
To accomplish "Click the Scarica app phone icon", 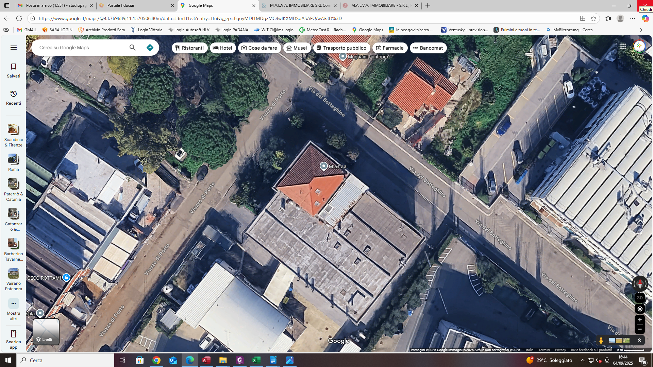I will tap(14, 334).
